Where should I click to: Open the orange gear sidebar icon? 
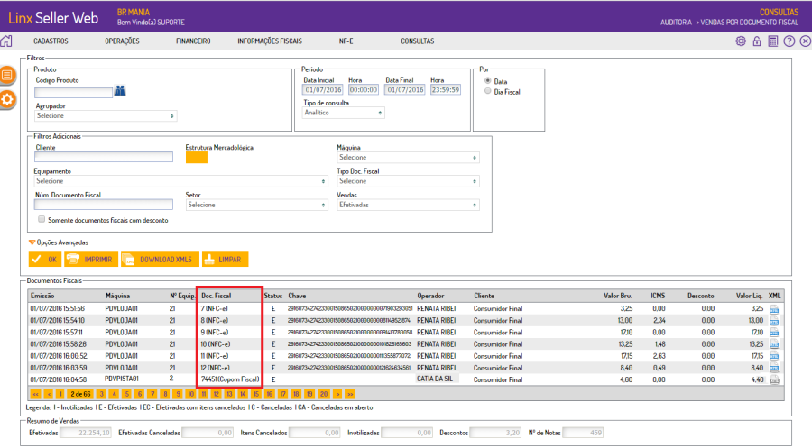click(7, 99)
